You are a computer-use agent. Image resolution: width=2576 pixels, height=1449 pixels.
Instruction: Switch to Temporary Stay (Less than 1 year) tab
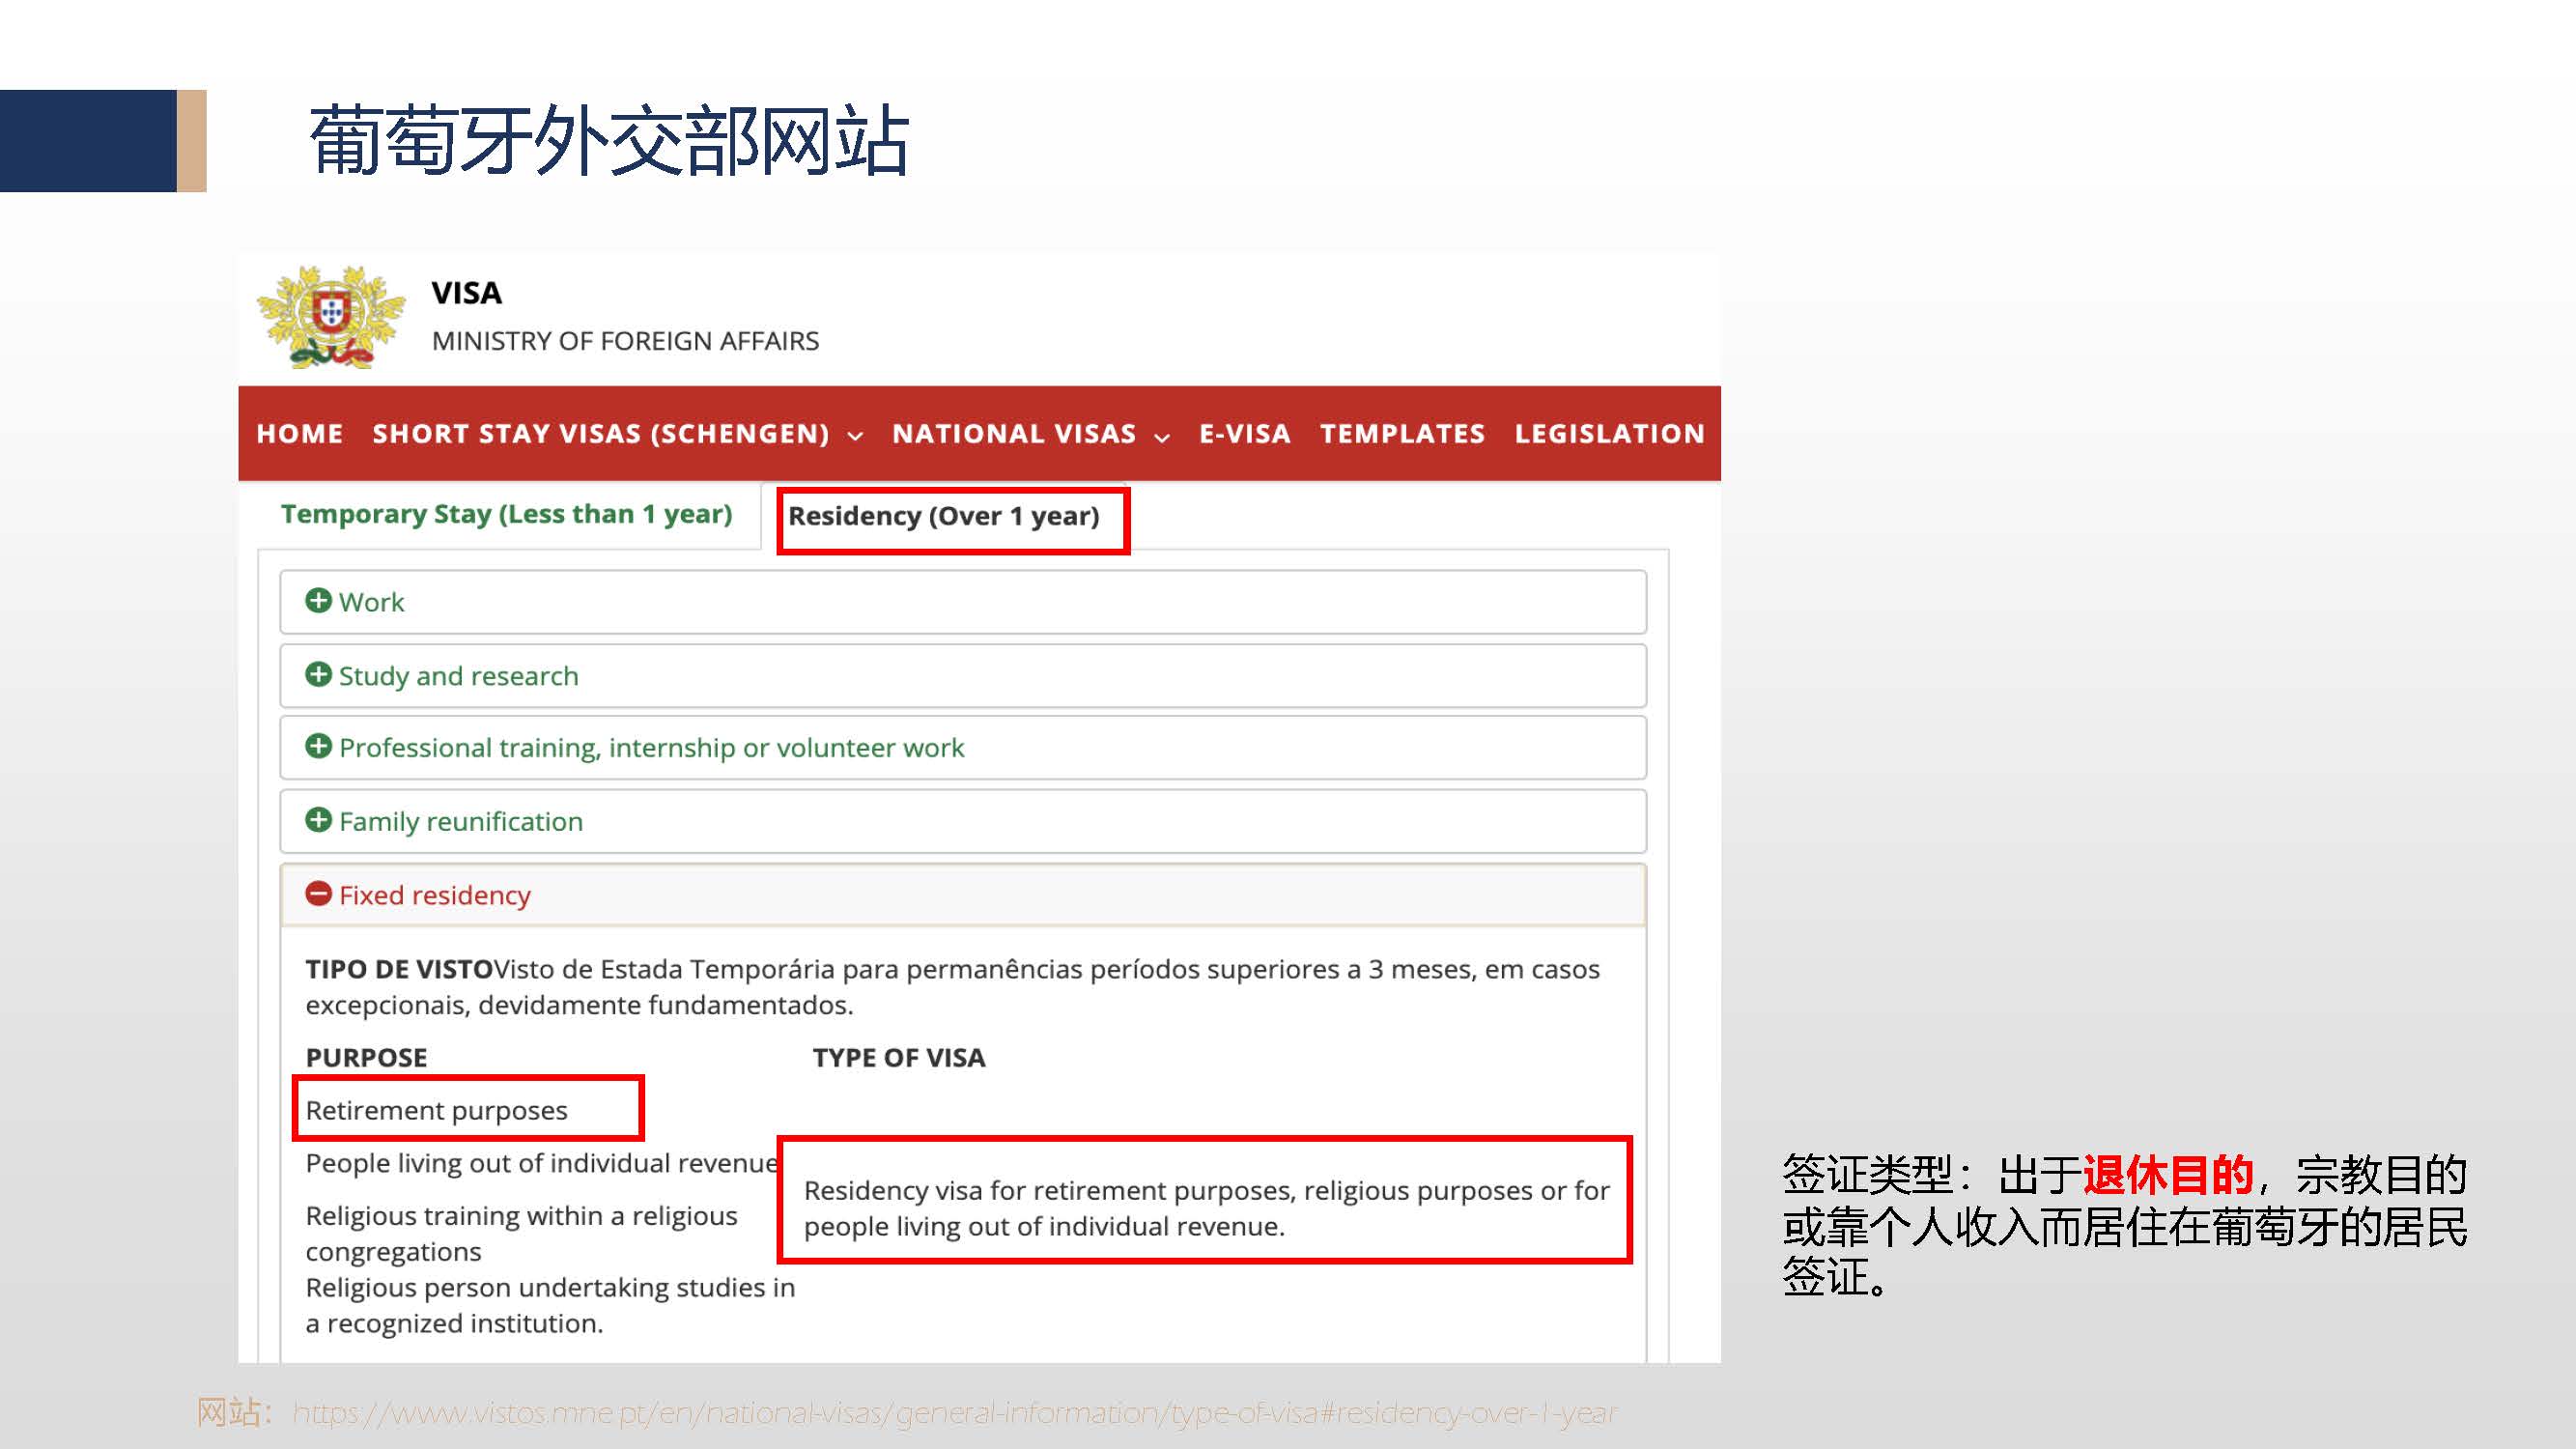506,514
